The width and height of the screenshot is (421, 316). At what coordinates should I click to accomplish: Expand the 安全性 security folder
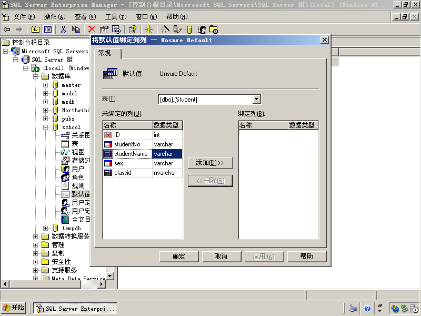click(35, 262)
